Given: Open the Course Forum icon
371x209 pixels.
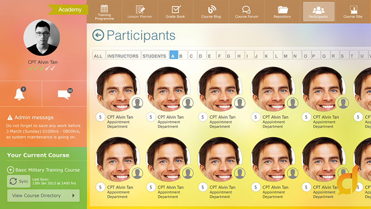Looking at the screenshot, I should tap(247, 9).
